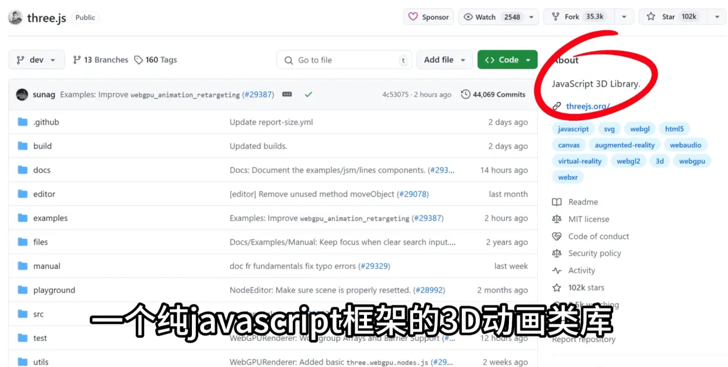Screen dimensions: 728x367
Task: Select the virtual-reality topic tag
Action: (x=580, y=161)
